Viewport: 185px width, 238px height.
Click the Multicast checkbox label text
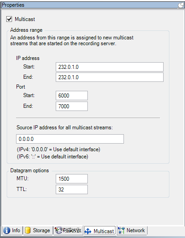tap(25, 19)
